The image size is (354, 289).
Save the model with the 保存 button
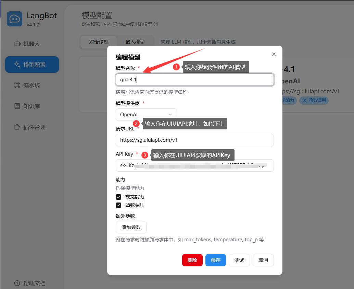(x=216, y=260)
